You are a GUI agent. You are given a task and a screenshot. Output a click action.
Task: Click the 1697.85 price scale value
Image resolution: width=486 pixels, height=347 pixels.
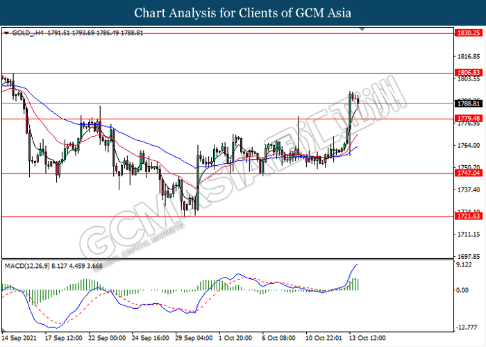click(x=469, y=257)
